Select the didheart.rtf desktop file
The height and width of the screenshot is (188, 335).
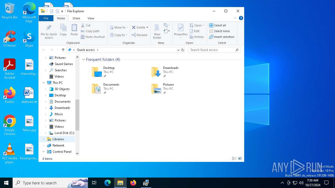click(29, 95)
